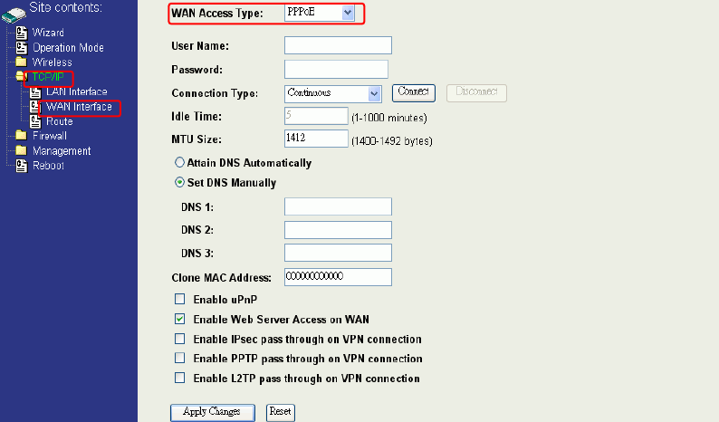Click the Wizard page icon
Viewport: 719px width, 422px height.
point(22,33)
